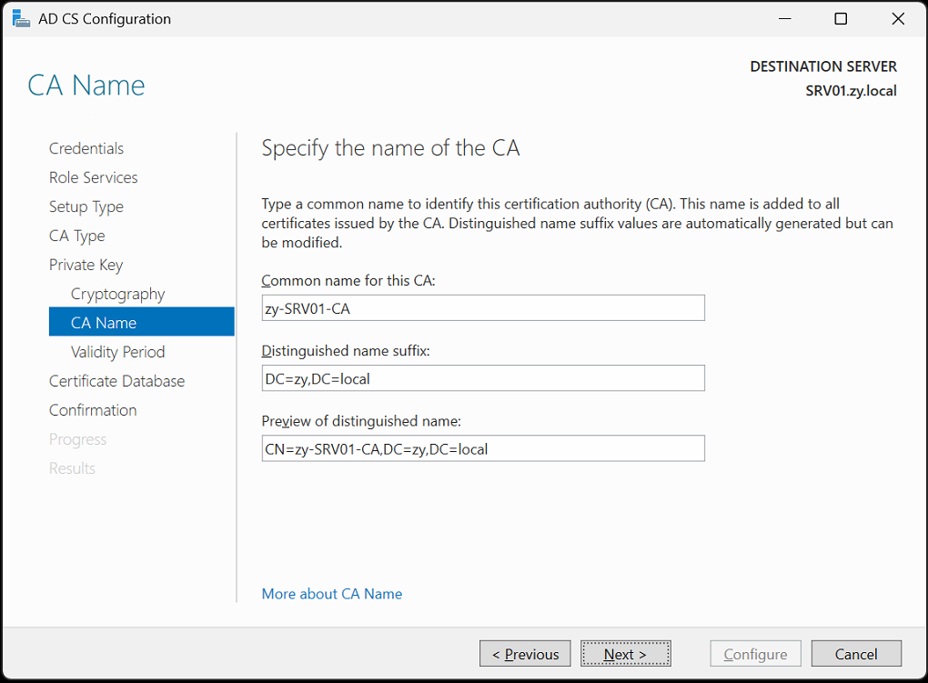The image size is (928, 683).
Task: Click the Common name for this CA label
Action: point(348,280)
